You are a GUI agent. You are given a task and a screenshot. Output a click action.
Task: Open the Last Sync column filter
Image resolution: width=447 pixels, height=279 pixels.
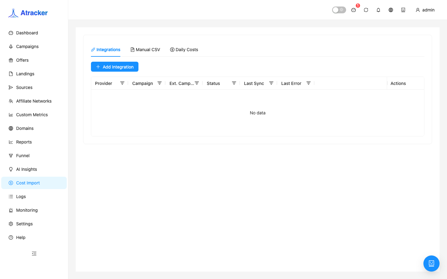click(271, 83)
